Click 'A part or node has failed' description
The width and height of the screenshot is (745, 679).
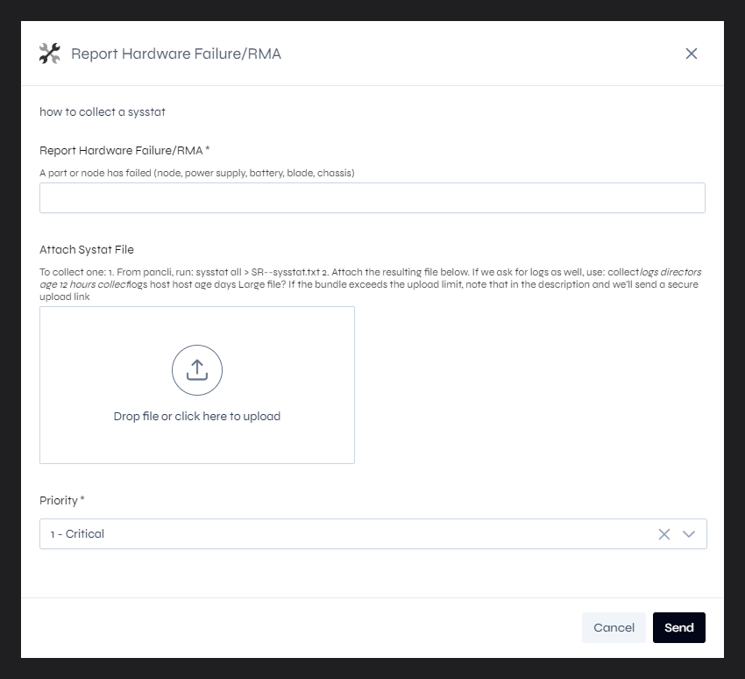[x=197, y=173]
